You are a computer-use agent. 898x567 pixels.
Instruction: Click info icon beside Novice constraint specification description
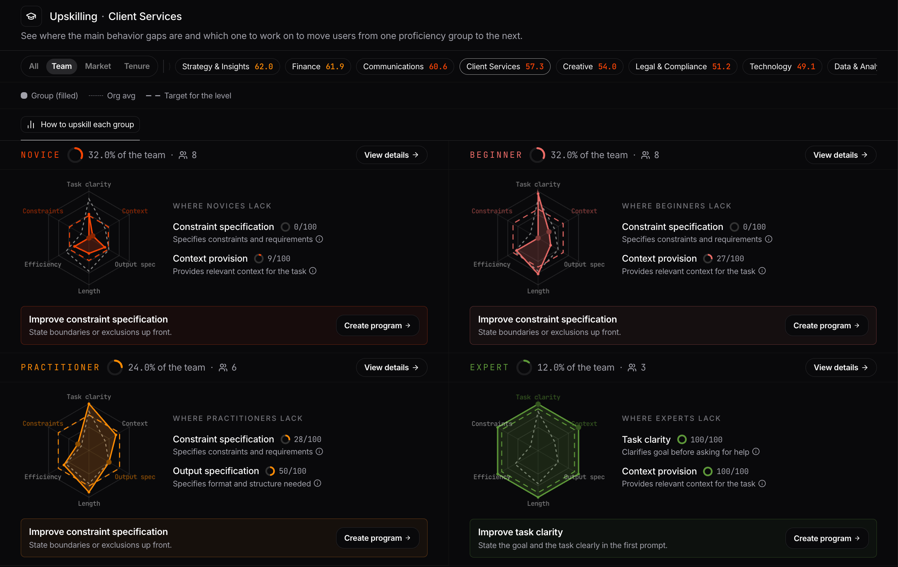pos(319,239)
